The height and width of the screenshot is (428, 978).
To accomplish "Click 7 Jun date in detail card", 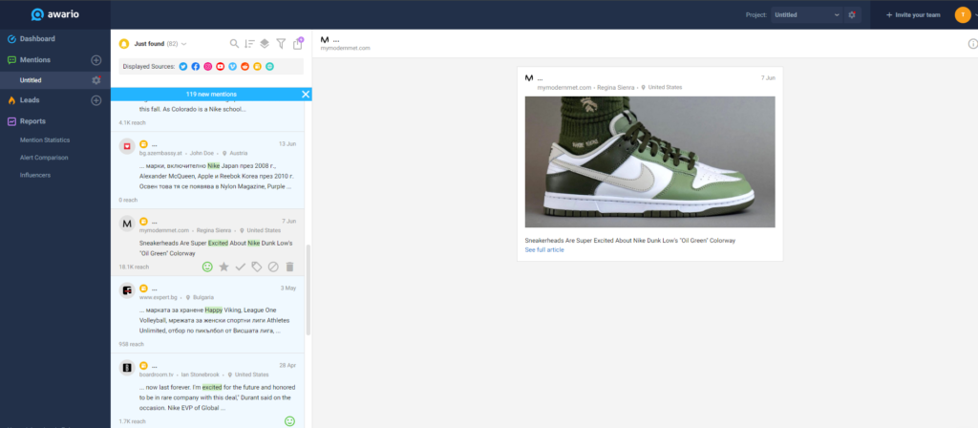I will click(x=768, y=78).
